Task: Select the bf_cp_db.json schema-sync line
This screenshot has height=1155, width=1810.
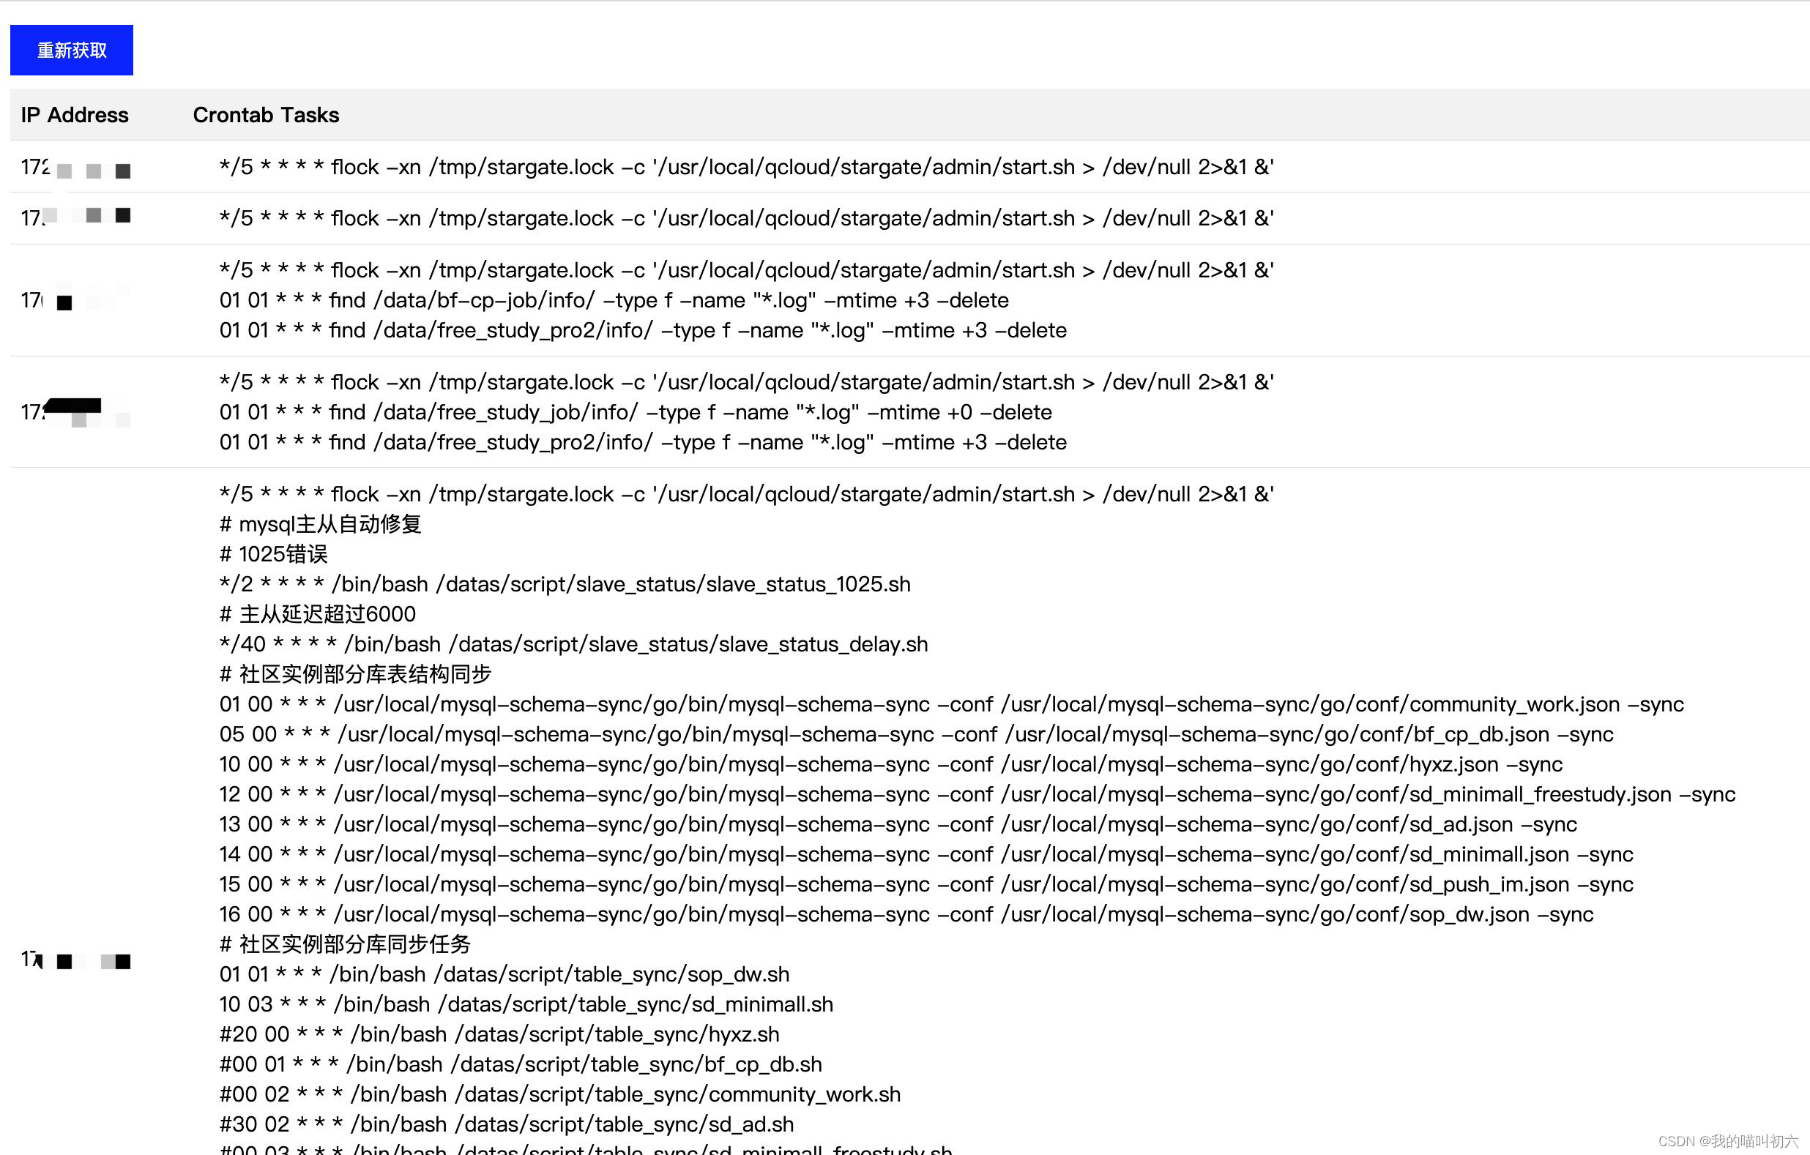Action: [916, 734]
